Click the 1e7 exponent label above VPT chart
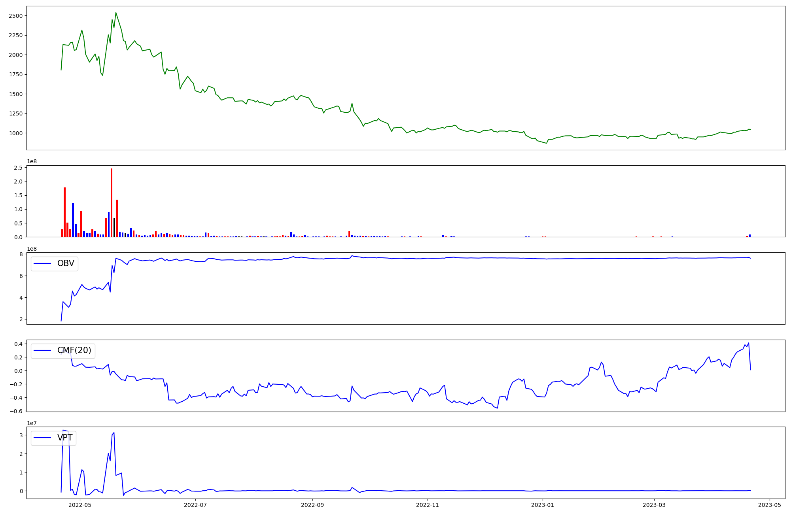 point(33,423)
